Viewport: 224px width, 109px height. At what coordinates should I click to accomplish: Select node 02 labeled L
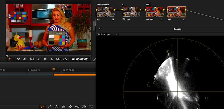[x=131, y=12]
